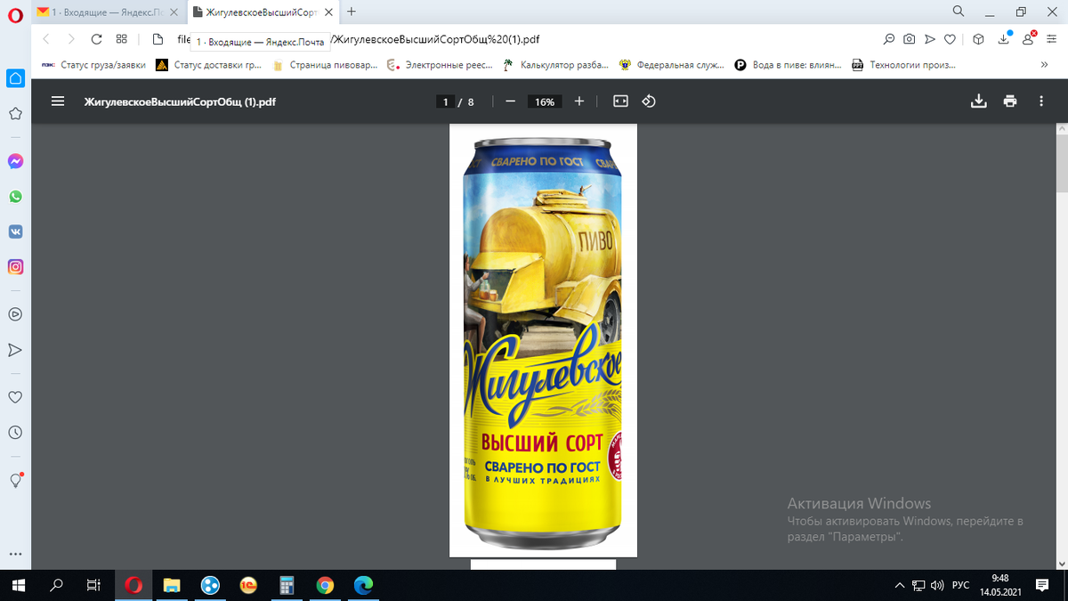Open bookmark Страница пивовар...
Viewport: 1068px width, 601px height.
pos(325,65)
